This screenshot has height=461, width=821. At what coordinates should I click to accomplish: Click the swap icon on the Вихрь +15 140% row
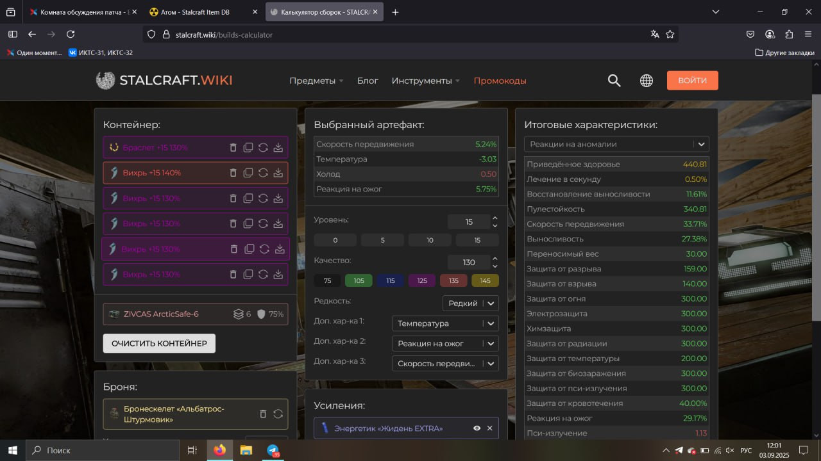[263, 173]
